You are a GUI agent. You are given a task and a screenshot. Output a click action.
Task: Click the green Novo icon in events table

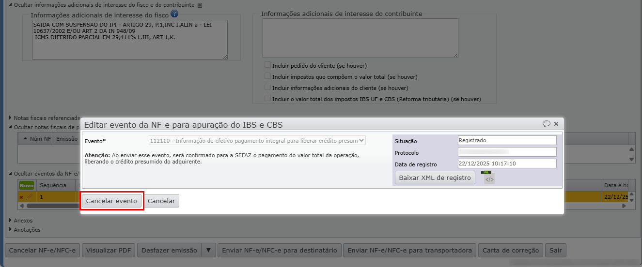click(27, 185)
